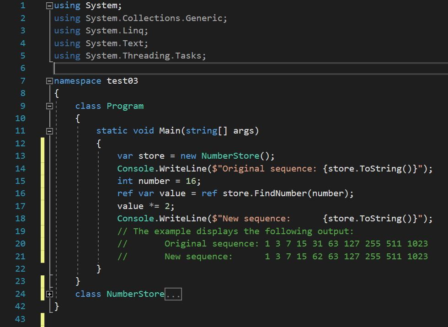Image resolution: width=448 pixels, height=327 pixels.
Task: Click line number 13 to select it
Action: (20, 155)
